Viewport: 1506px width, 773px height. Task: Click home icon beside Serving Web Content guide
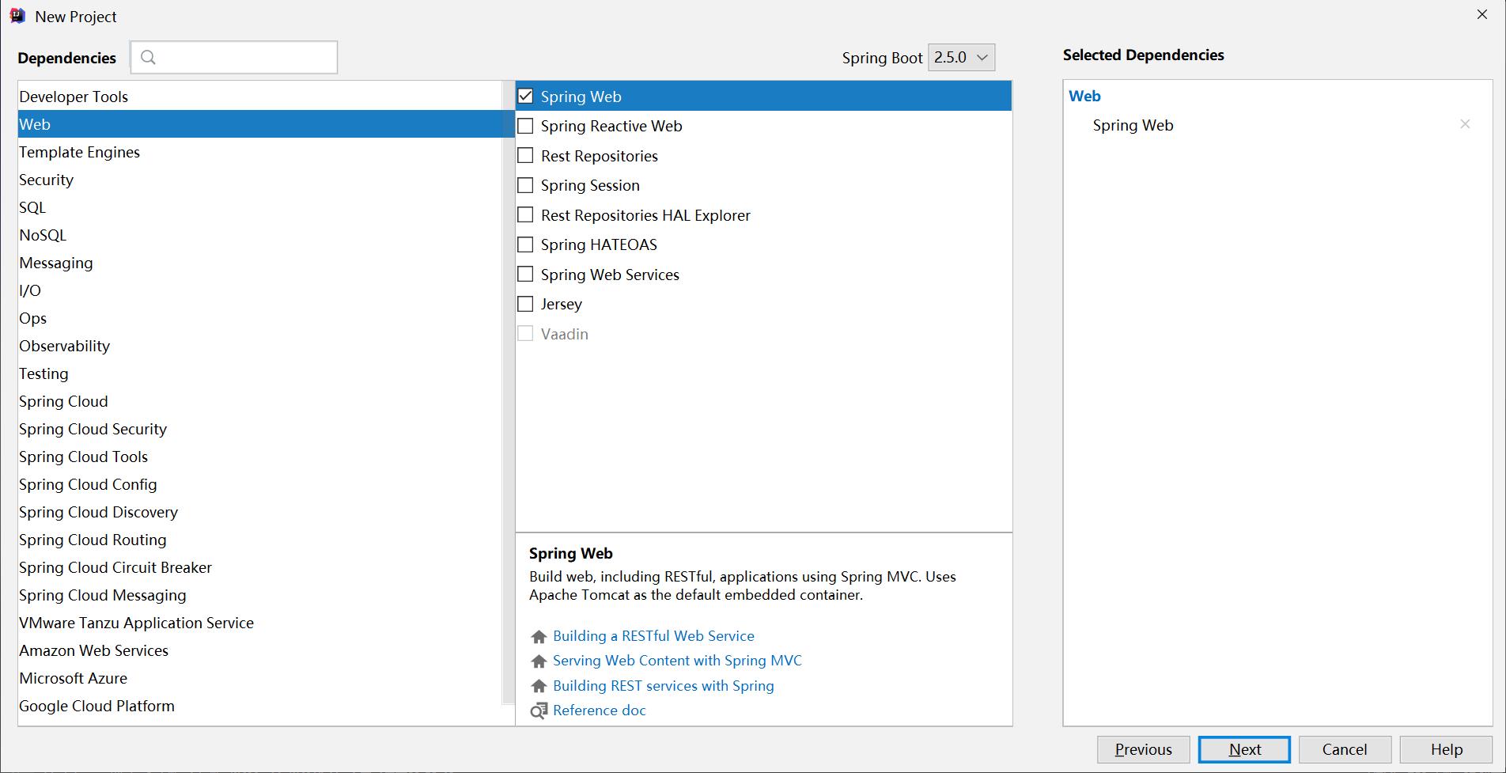click(539, 661)
